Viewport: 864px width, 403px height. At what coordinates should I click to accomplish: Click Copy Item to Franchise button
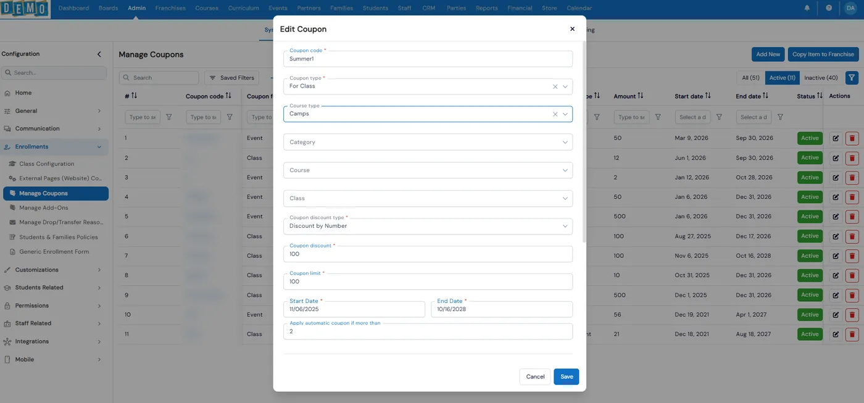823,54
